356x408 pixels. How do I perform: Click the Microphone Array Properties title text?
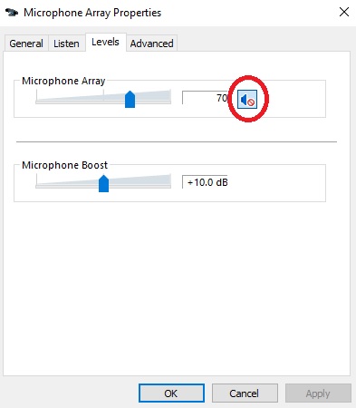(x=92, y=13)
